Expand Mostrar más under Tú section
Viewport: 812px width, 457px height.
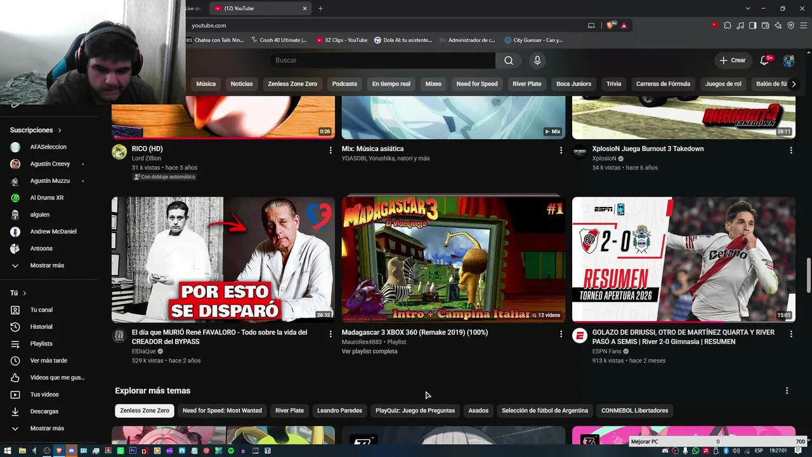point(48,428)
